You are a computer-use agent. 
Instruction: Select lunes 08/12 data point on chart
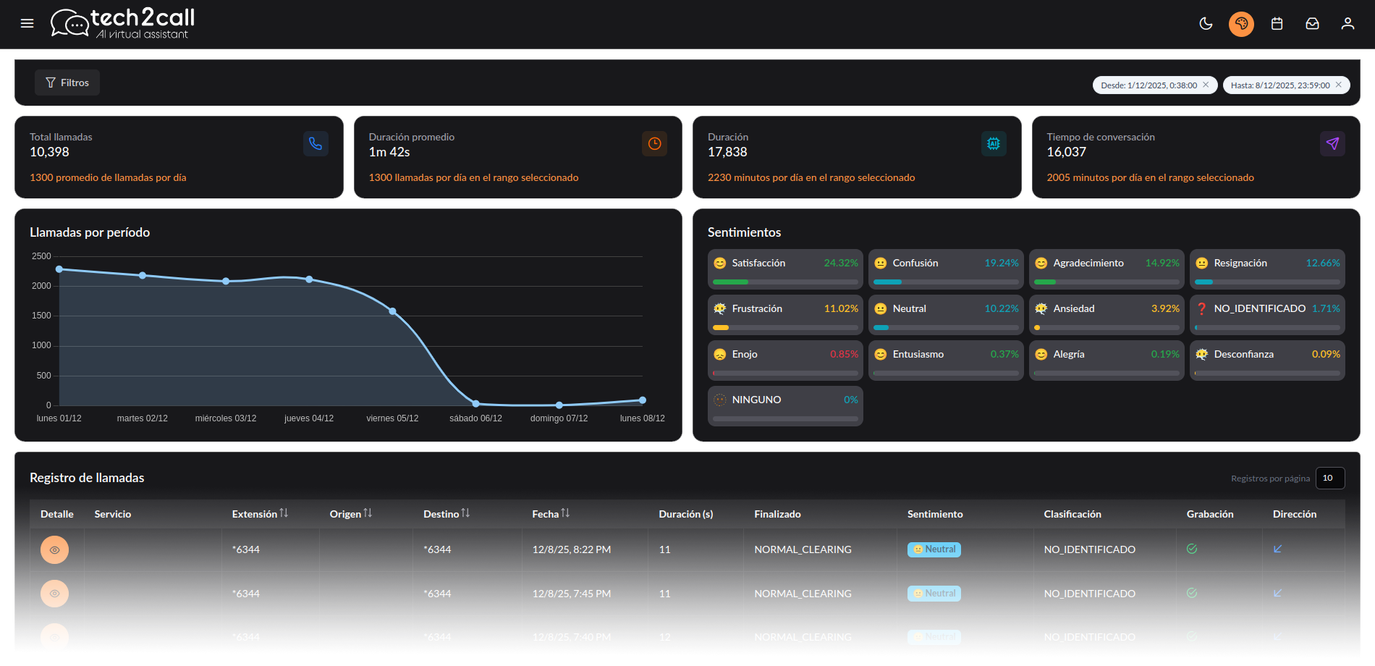pos(643,400)
